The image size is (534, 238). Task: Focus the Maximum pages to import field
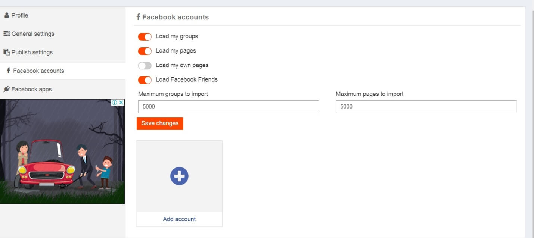click(x=426, y=106)
